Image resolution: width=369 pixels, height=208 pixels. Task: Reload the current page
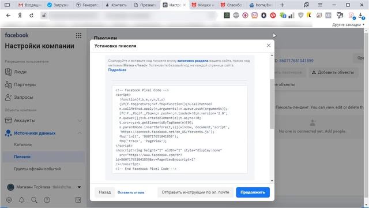[31, 16]
